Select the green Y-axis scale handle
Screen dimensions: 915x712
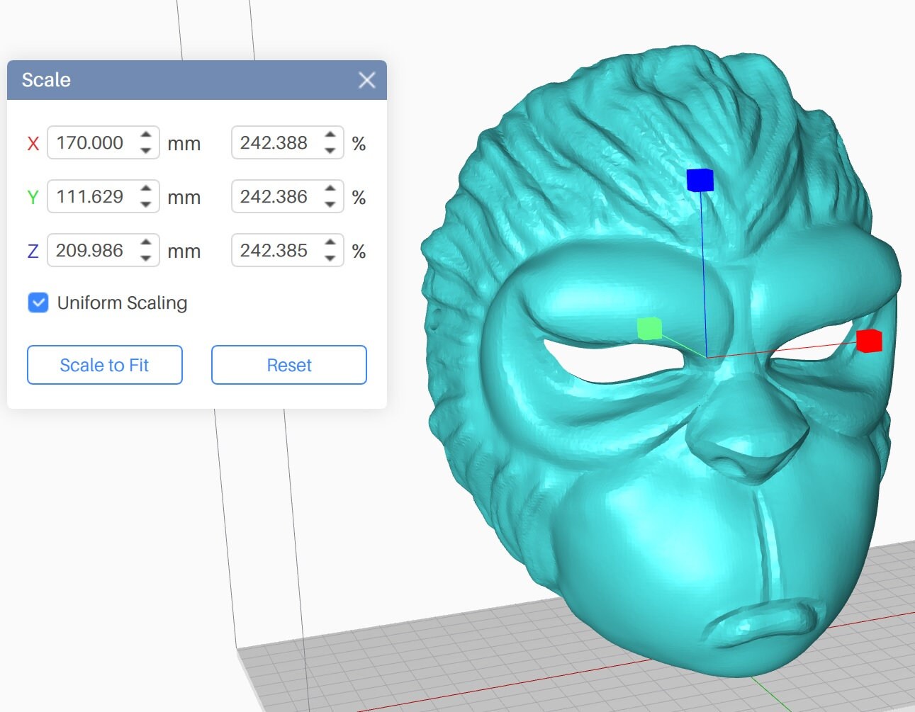point(649,328)
